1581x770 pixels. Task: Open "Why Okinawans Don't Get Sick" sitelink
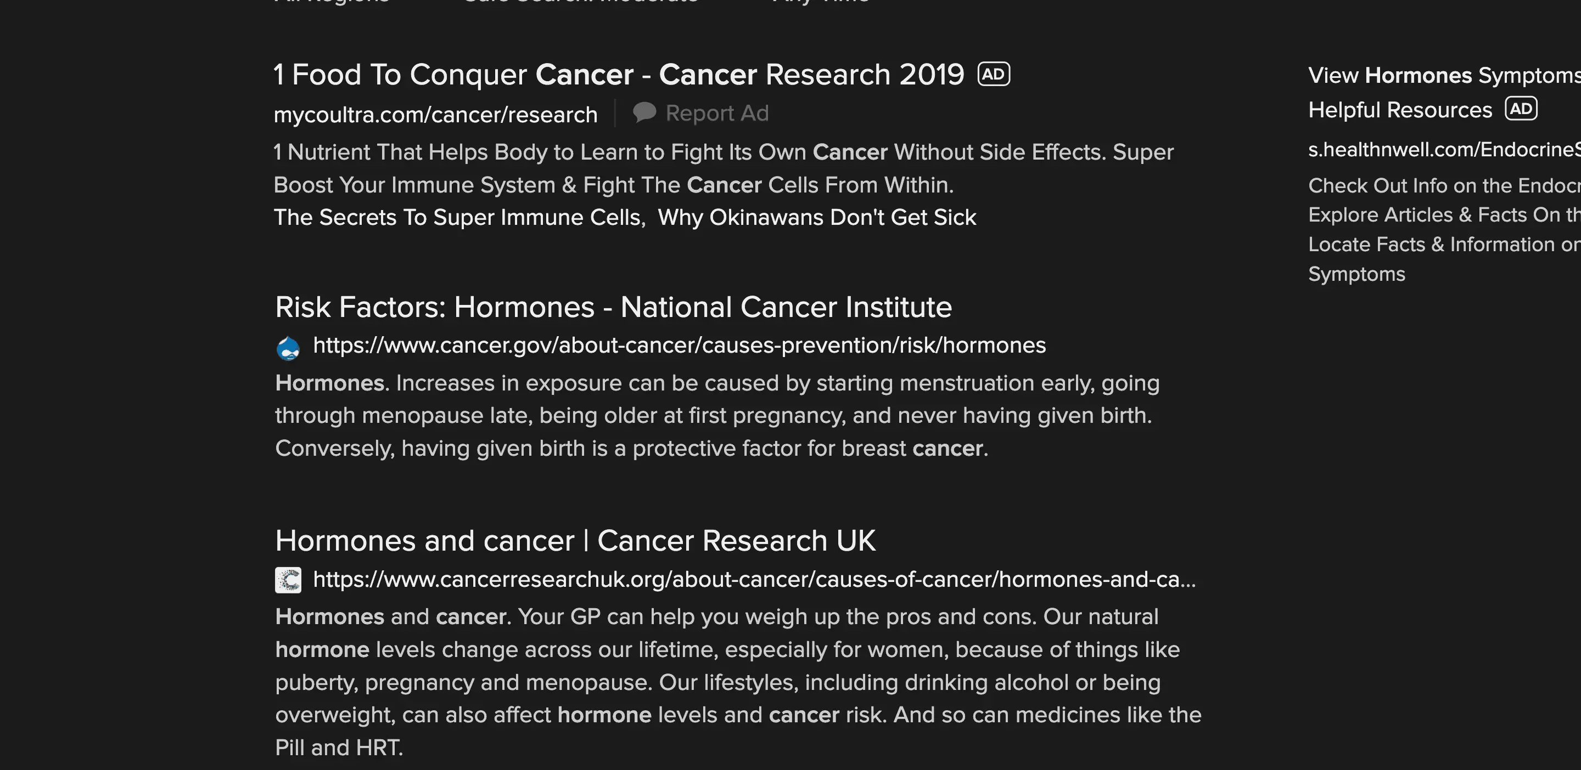(x=816, y=218)
